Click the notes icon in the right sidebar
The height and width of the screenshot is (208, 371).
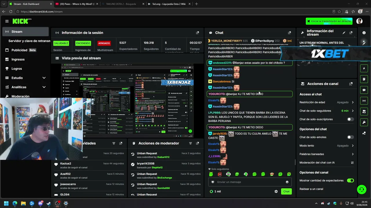364,79
